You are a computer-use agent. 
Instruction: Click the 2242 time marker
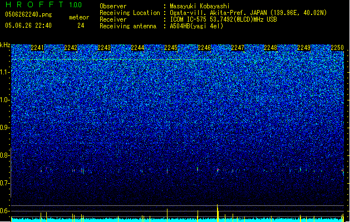coord(71,48)
